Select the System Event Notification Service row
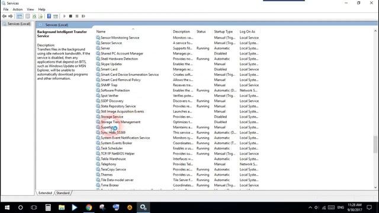Image resolution: width=379 pixels, height=213 pixels. coord(178,138)
